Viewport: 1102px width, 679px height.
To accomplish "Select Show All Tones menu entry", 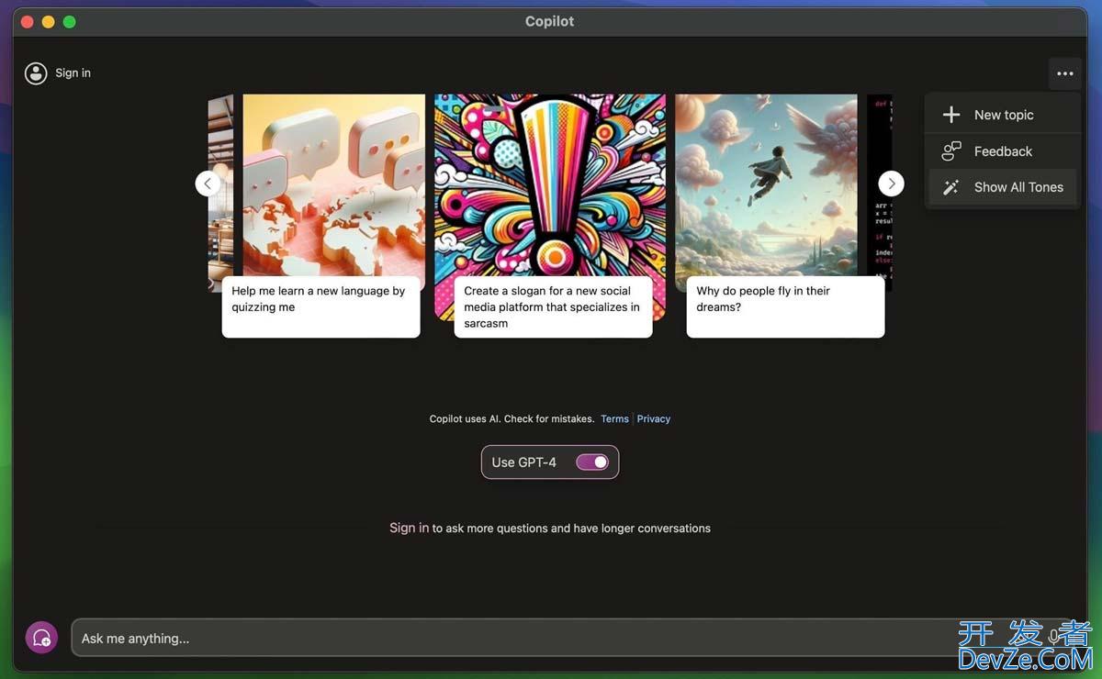I will (x=1003, y=187).
